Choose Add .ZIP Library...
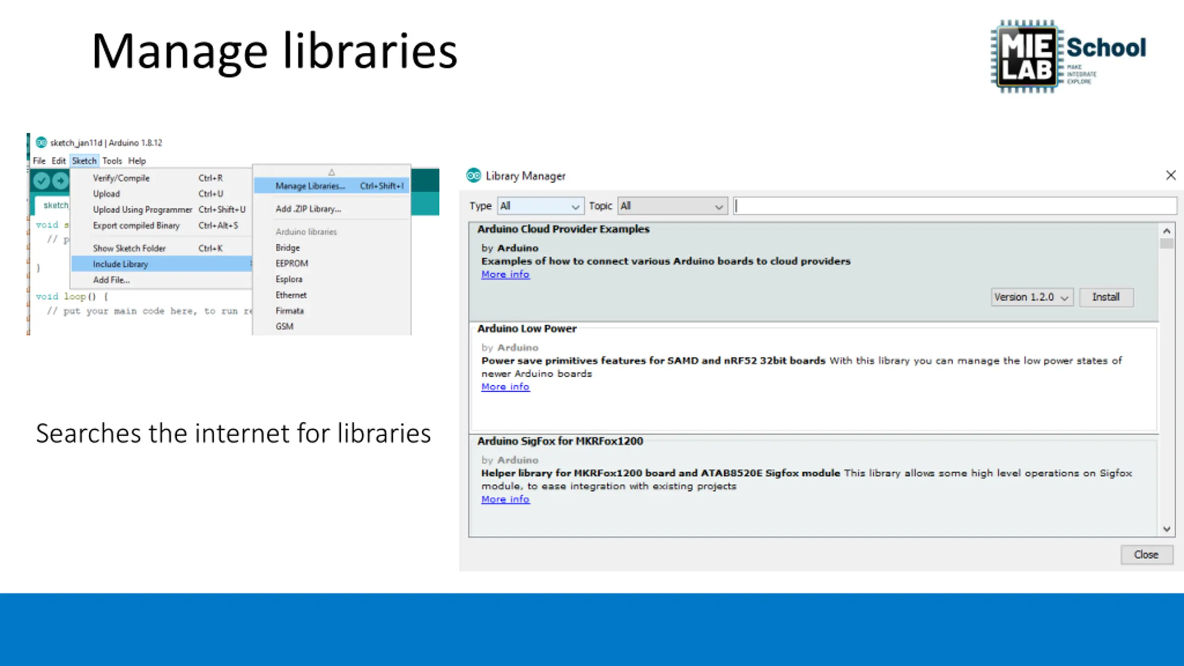 [x=332, y=209]
